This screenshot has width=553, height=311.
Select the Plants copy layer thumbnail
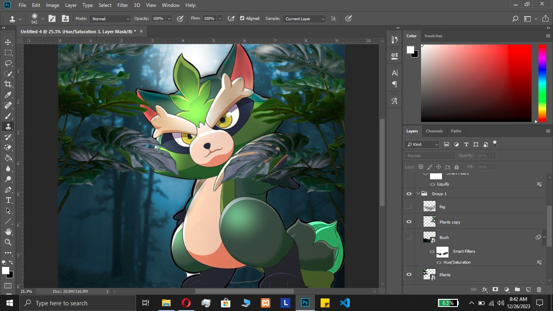[x=429, y=222]
